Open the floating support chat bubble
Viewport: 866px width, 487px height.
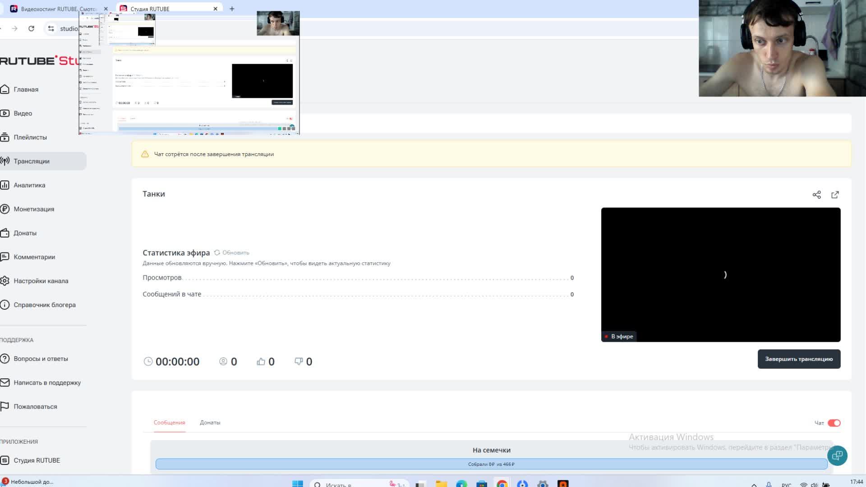pyautogui.click(x=837, y=456)
